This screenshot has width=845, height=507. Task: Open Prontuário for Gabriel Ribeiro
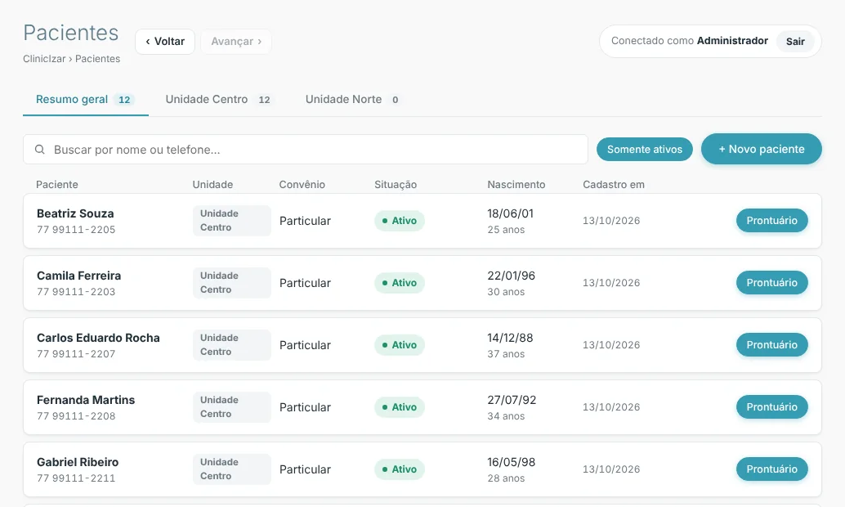click(x=771, y=469)
